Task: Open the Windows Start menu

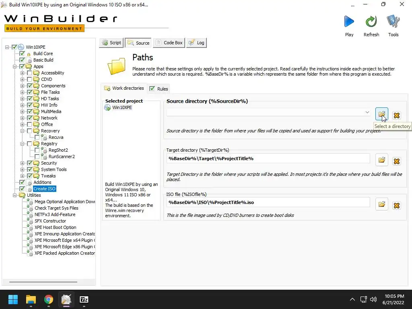Action: [x=13, y=299]
